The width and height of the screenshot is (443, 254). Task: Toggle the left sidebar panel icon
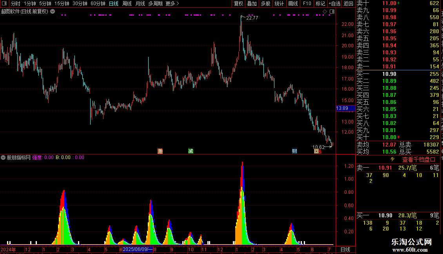point(4,4)
